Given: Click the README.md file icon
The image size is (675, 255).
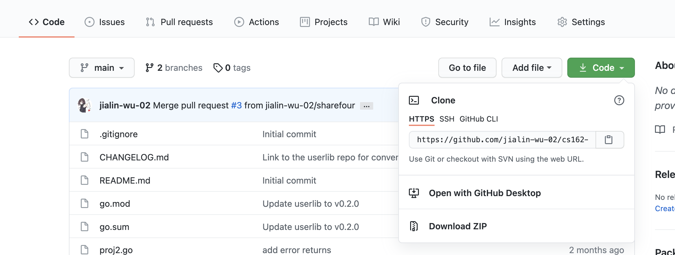Looking at the screenshot, I should [x=85, y=180].
